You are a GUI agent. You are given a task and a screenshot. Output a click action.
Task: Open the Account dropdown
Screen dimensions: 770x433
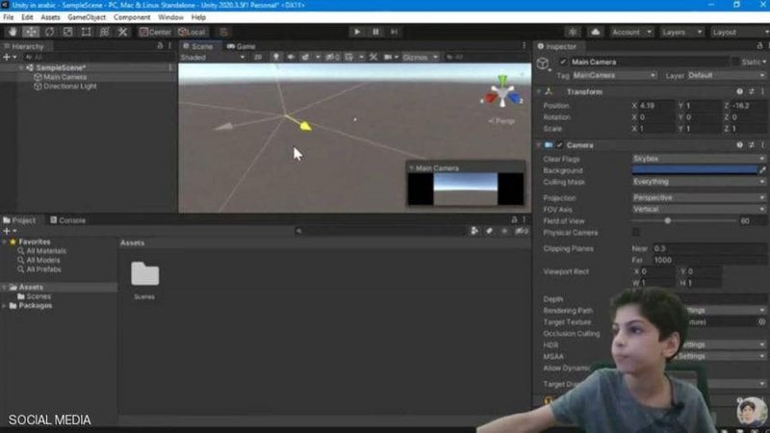coord(631,32)
